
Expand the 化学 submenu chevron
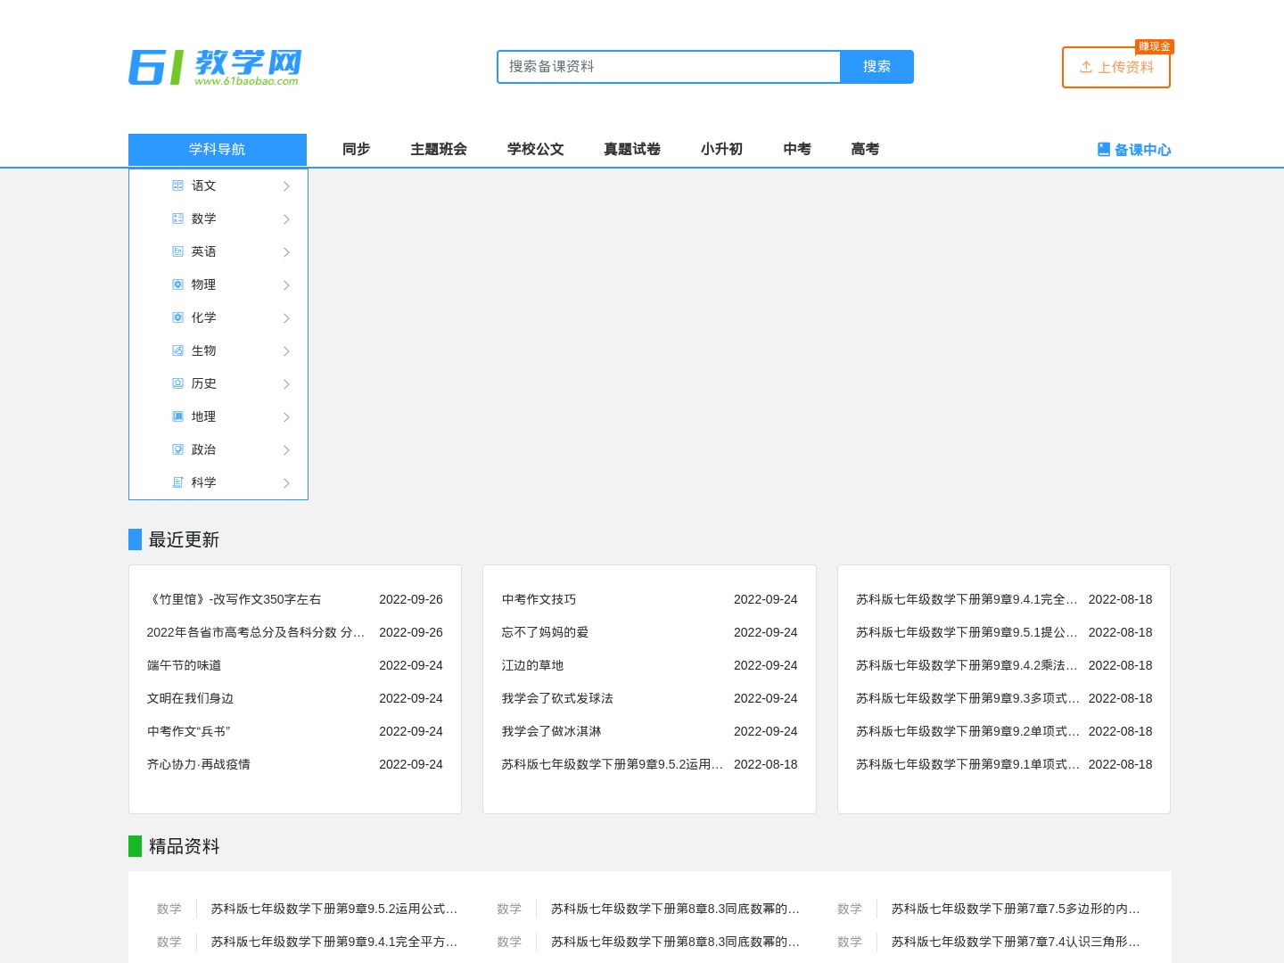286,318
